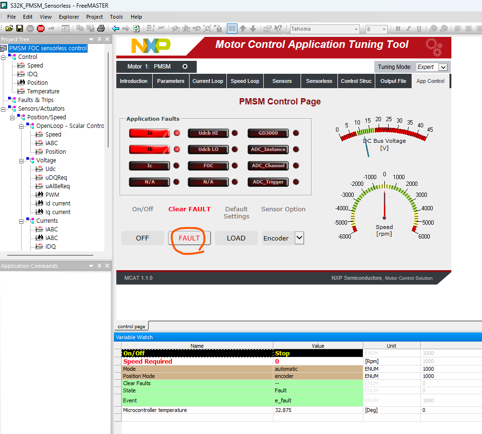
Task: Open the Tuning Mode Expert dropdown
Action: [443, 67]
